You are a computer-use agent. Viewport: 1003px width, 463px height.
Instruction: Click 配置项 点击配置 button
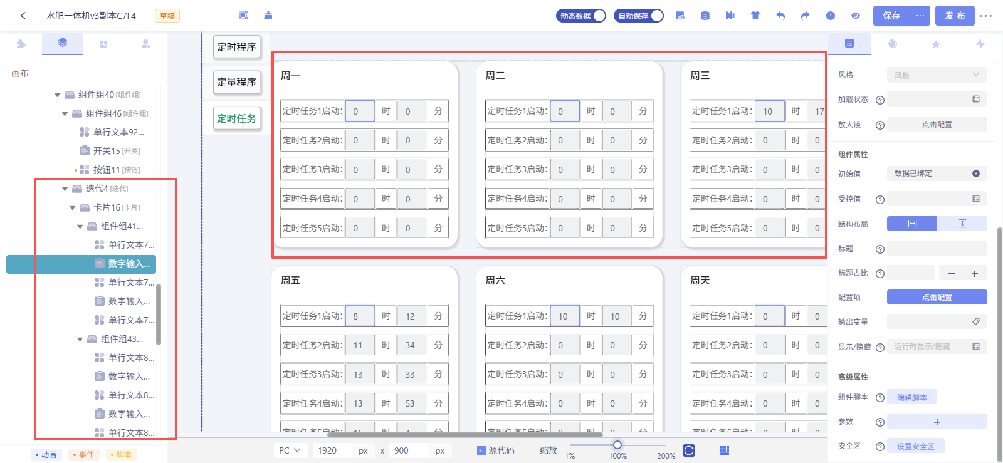(937, 297)
